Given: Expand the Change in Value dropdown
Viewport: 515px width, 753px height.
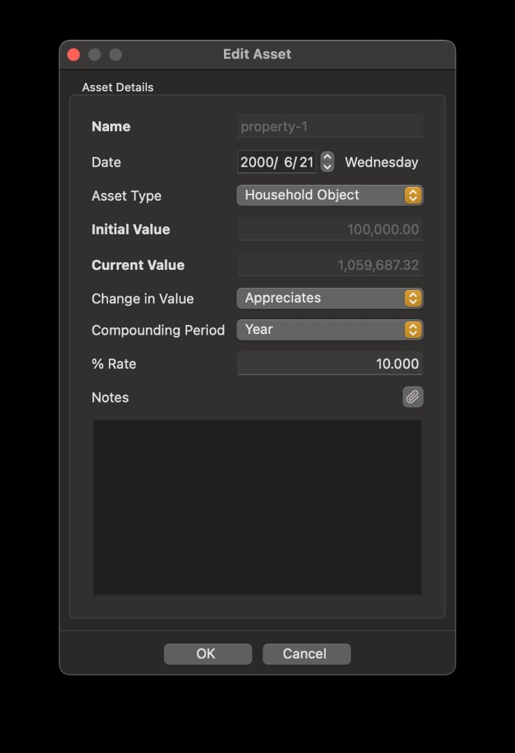Looking at the screenshot, I should [329, 298].
